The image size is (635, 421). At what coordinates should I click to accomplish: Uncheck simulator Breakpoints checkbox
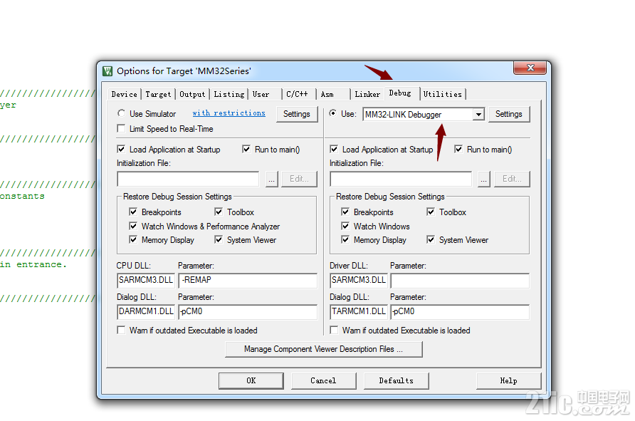coord(133,212)
